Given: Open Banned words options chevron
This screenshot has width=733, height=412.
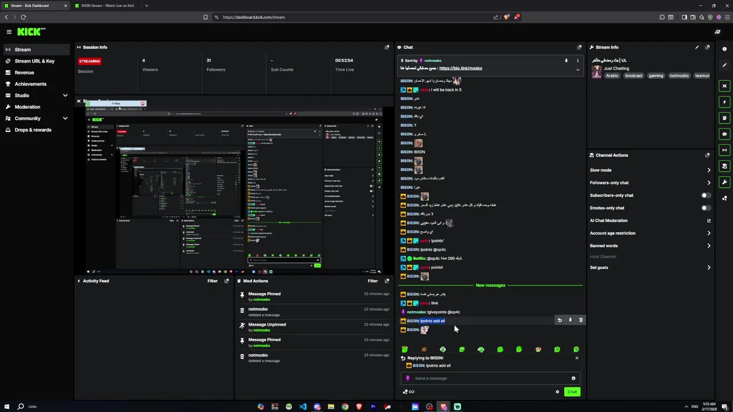Looking at the screenshot, I should [x=708, y=246].
